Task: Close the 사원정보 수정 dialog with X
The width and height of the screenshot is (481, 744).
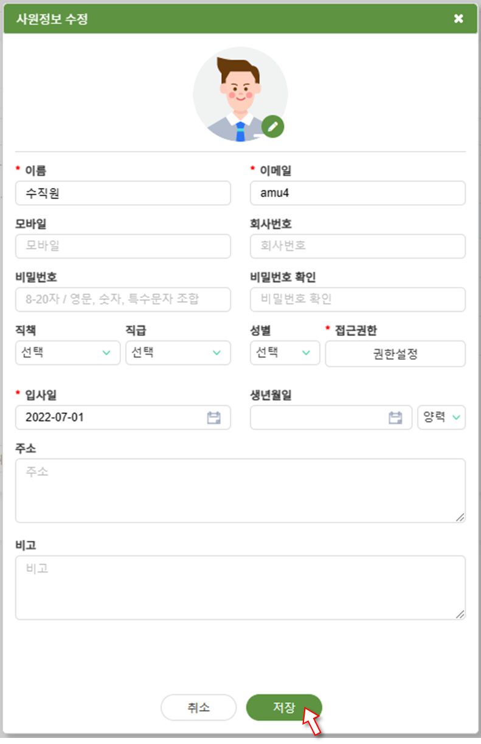Action: tap(459, 19)
